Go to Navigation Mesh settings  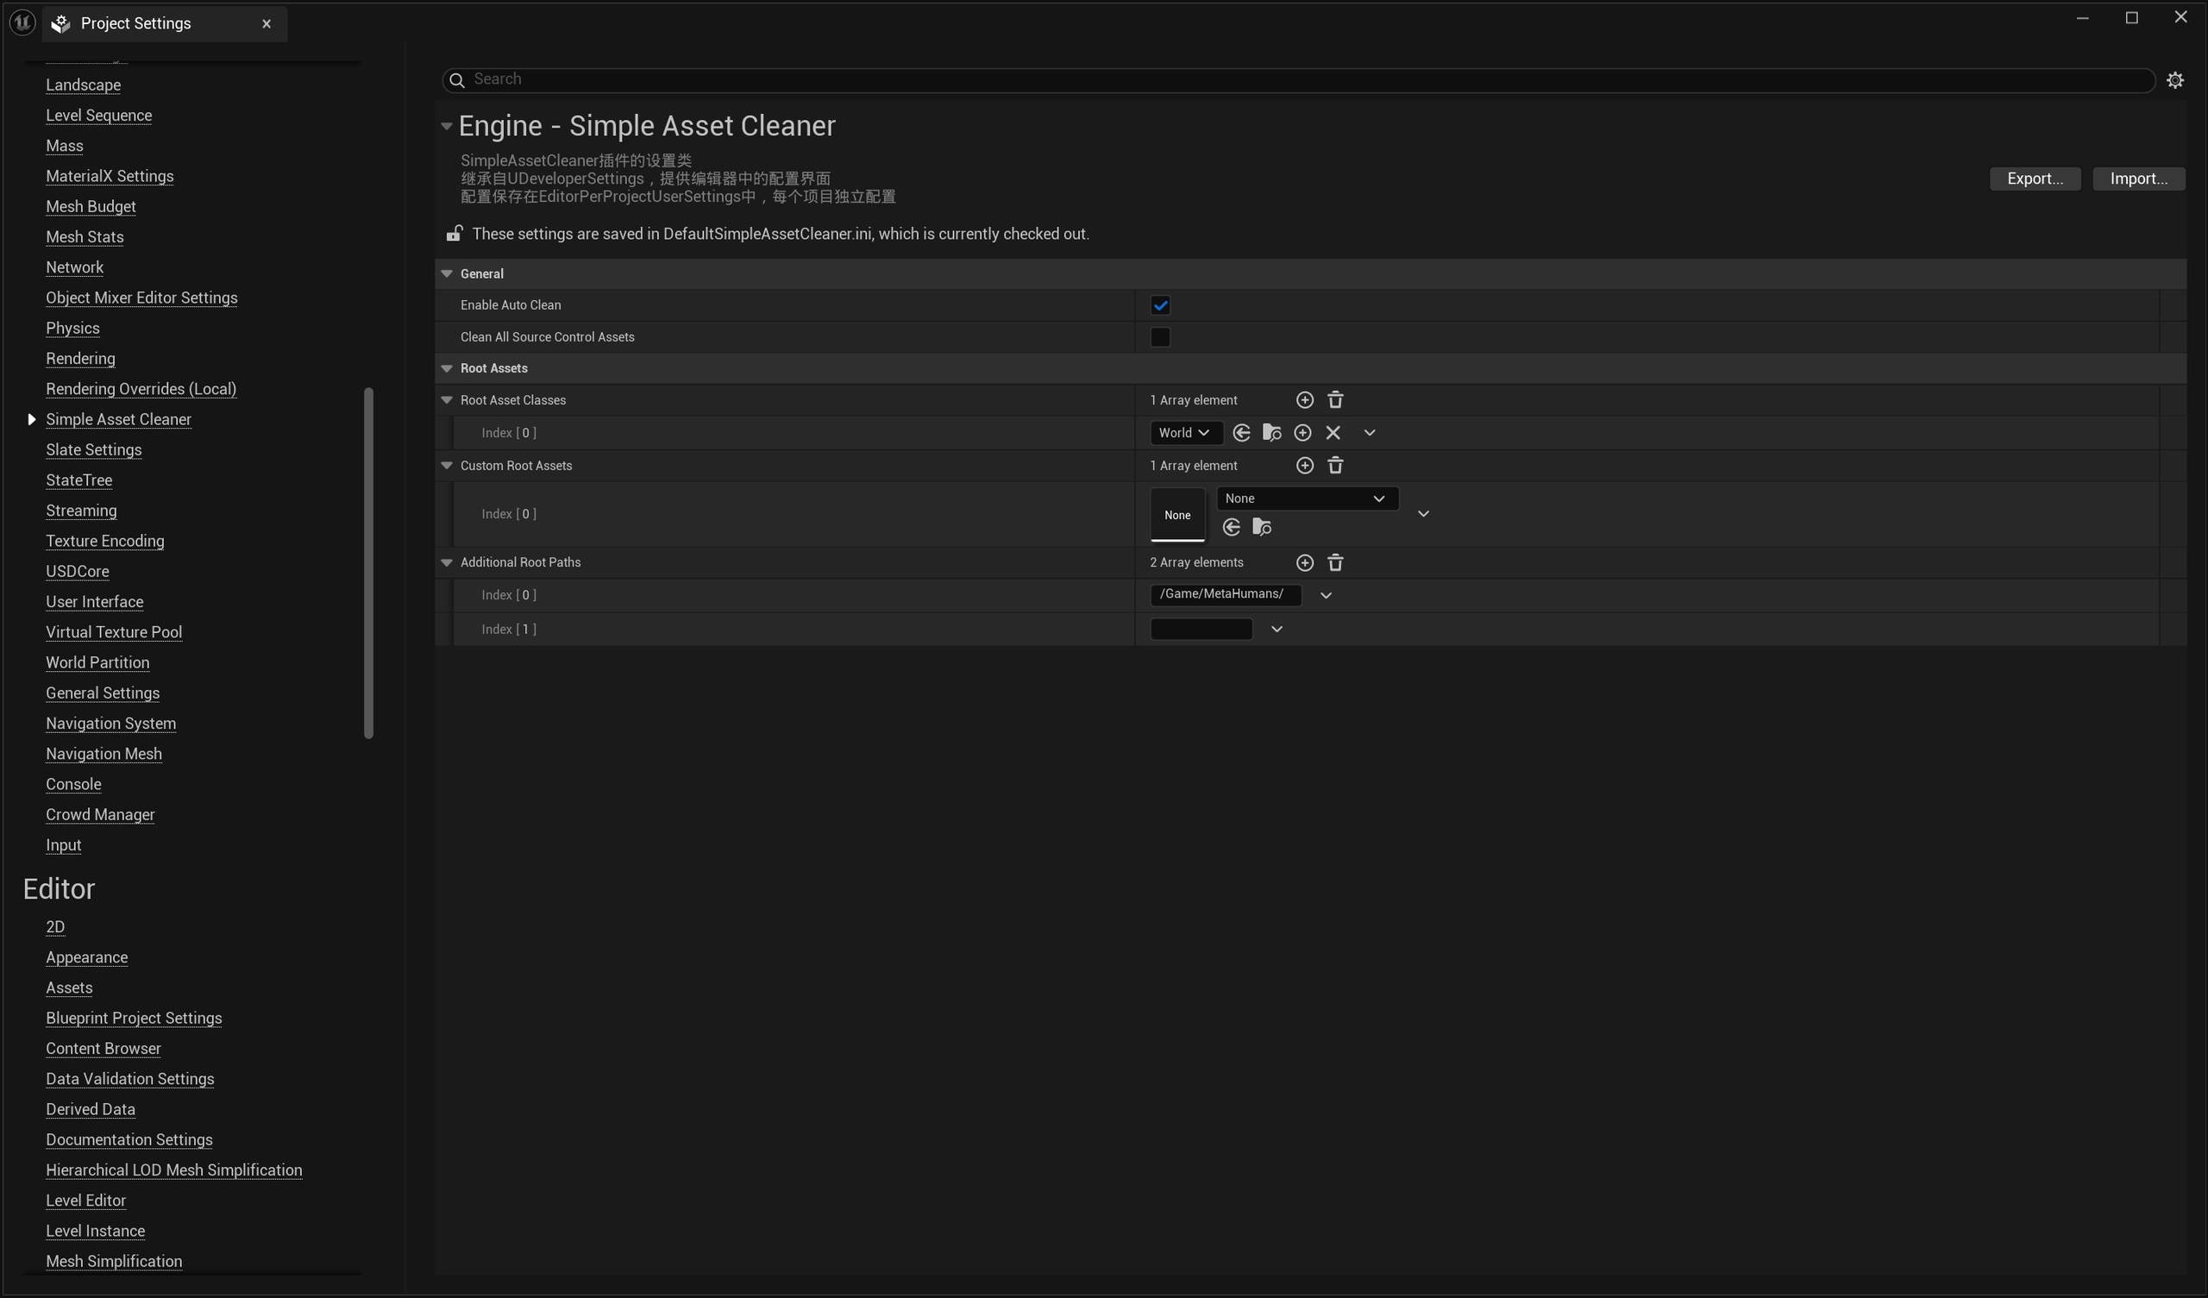coord(103,754)
